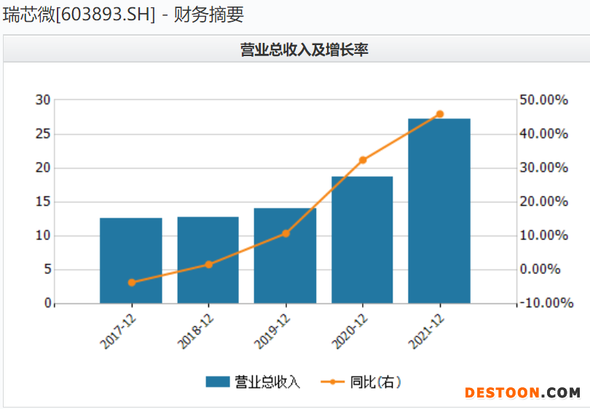Image resolution: width=590 pixels, height=409 pixels.
Task: Click the orange data point for 2017-12
Action: (x=132, y=282)
